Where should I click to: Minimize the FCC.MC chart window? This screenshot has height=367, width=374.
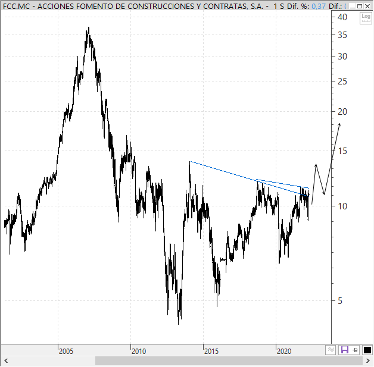point(353,6)
